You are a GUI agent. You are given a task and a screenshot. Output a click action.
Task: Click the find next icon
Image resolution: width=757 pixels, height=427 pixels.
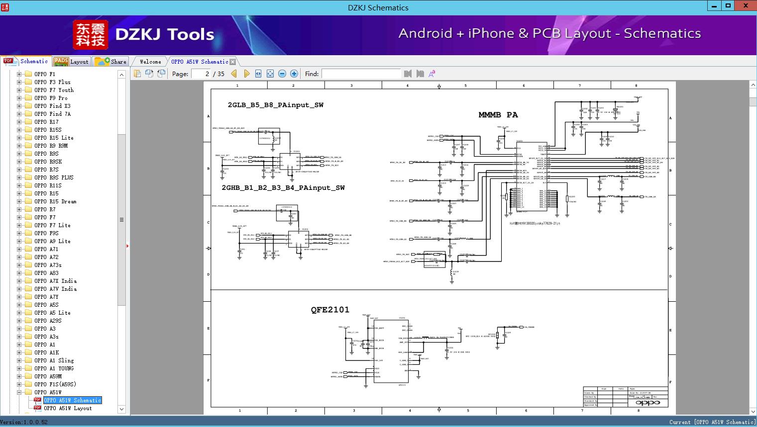420,74
